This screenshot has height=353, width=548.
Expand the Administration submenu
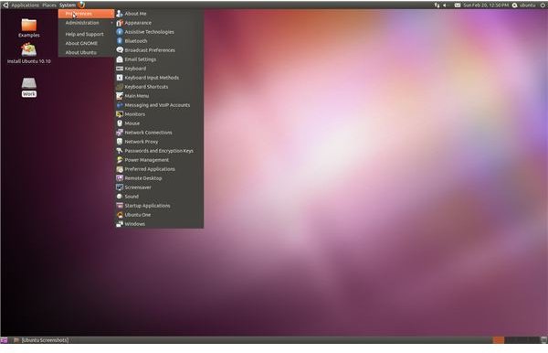[x=86, y=23]
